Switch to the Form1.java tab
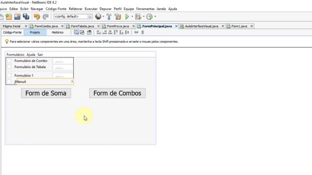312x175 pixels. [239, 26]
